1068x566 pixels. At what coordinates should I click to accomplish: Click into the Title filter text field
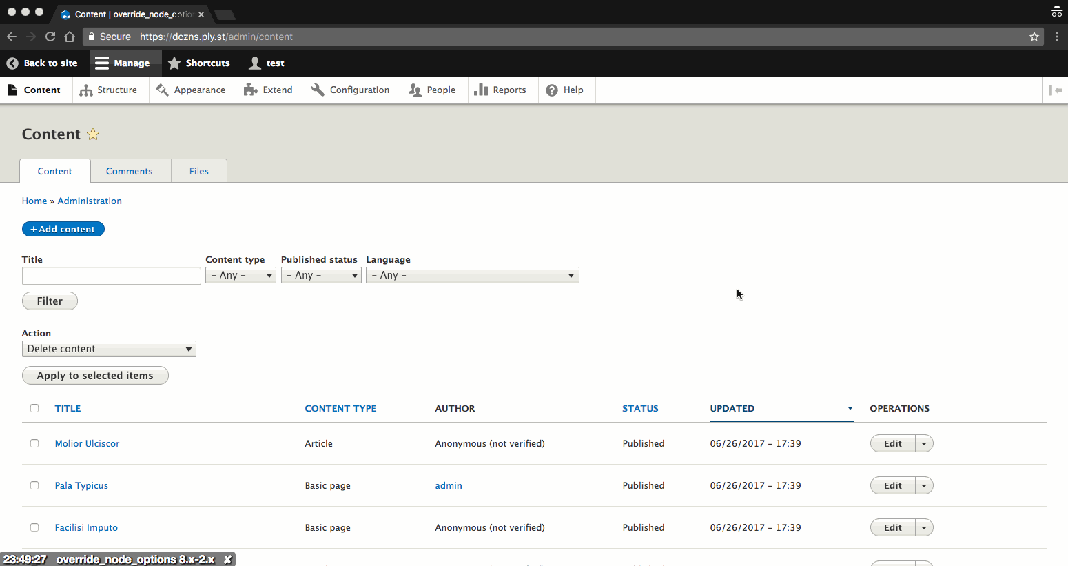(111, 276)
